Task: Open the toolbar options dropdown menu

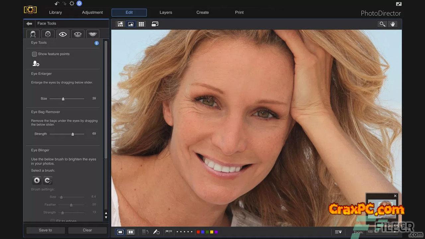Action: click(338, 232)
